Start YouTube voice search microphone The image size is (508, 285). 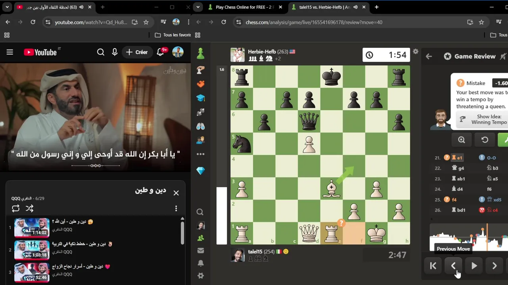[115, 52]
